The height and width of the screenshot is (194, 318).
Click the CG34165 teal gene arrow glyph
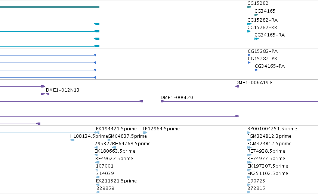(x=256, y=15)
